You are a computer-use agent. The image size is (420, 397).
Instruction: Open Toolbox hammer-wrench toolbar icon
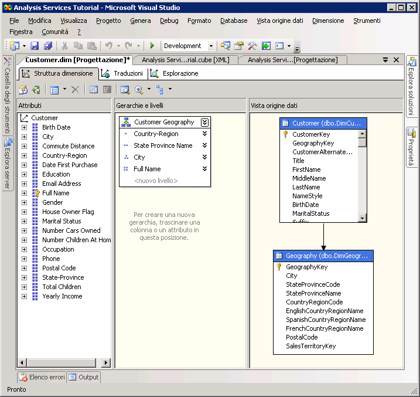click(x=252, y=46)
